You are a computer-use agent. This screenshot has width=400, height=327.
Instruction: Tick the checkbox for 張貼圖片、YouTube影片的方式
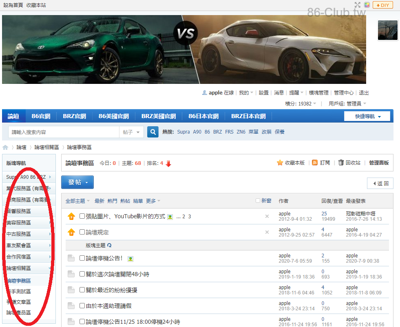[82, 216]
